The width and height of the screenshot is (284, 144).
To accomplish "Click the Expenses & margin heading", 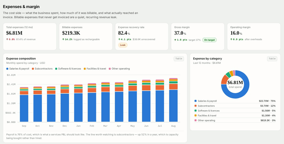I will pyautogui.click(x=21, y=7).
